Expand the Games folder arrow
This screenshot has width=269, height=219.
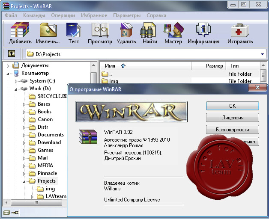(x=24, y=151)
